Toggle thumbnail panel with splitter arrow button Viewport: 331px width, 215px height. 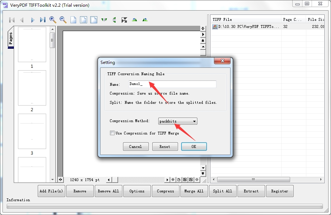point(60,180)
